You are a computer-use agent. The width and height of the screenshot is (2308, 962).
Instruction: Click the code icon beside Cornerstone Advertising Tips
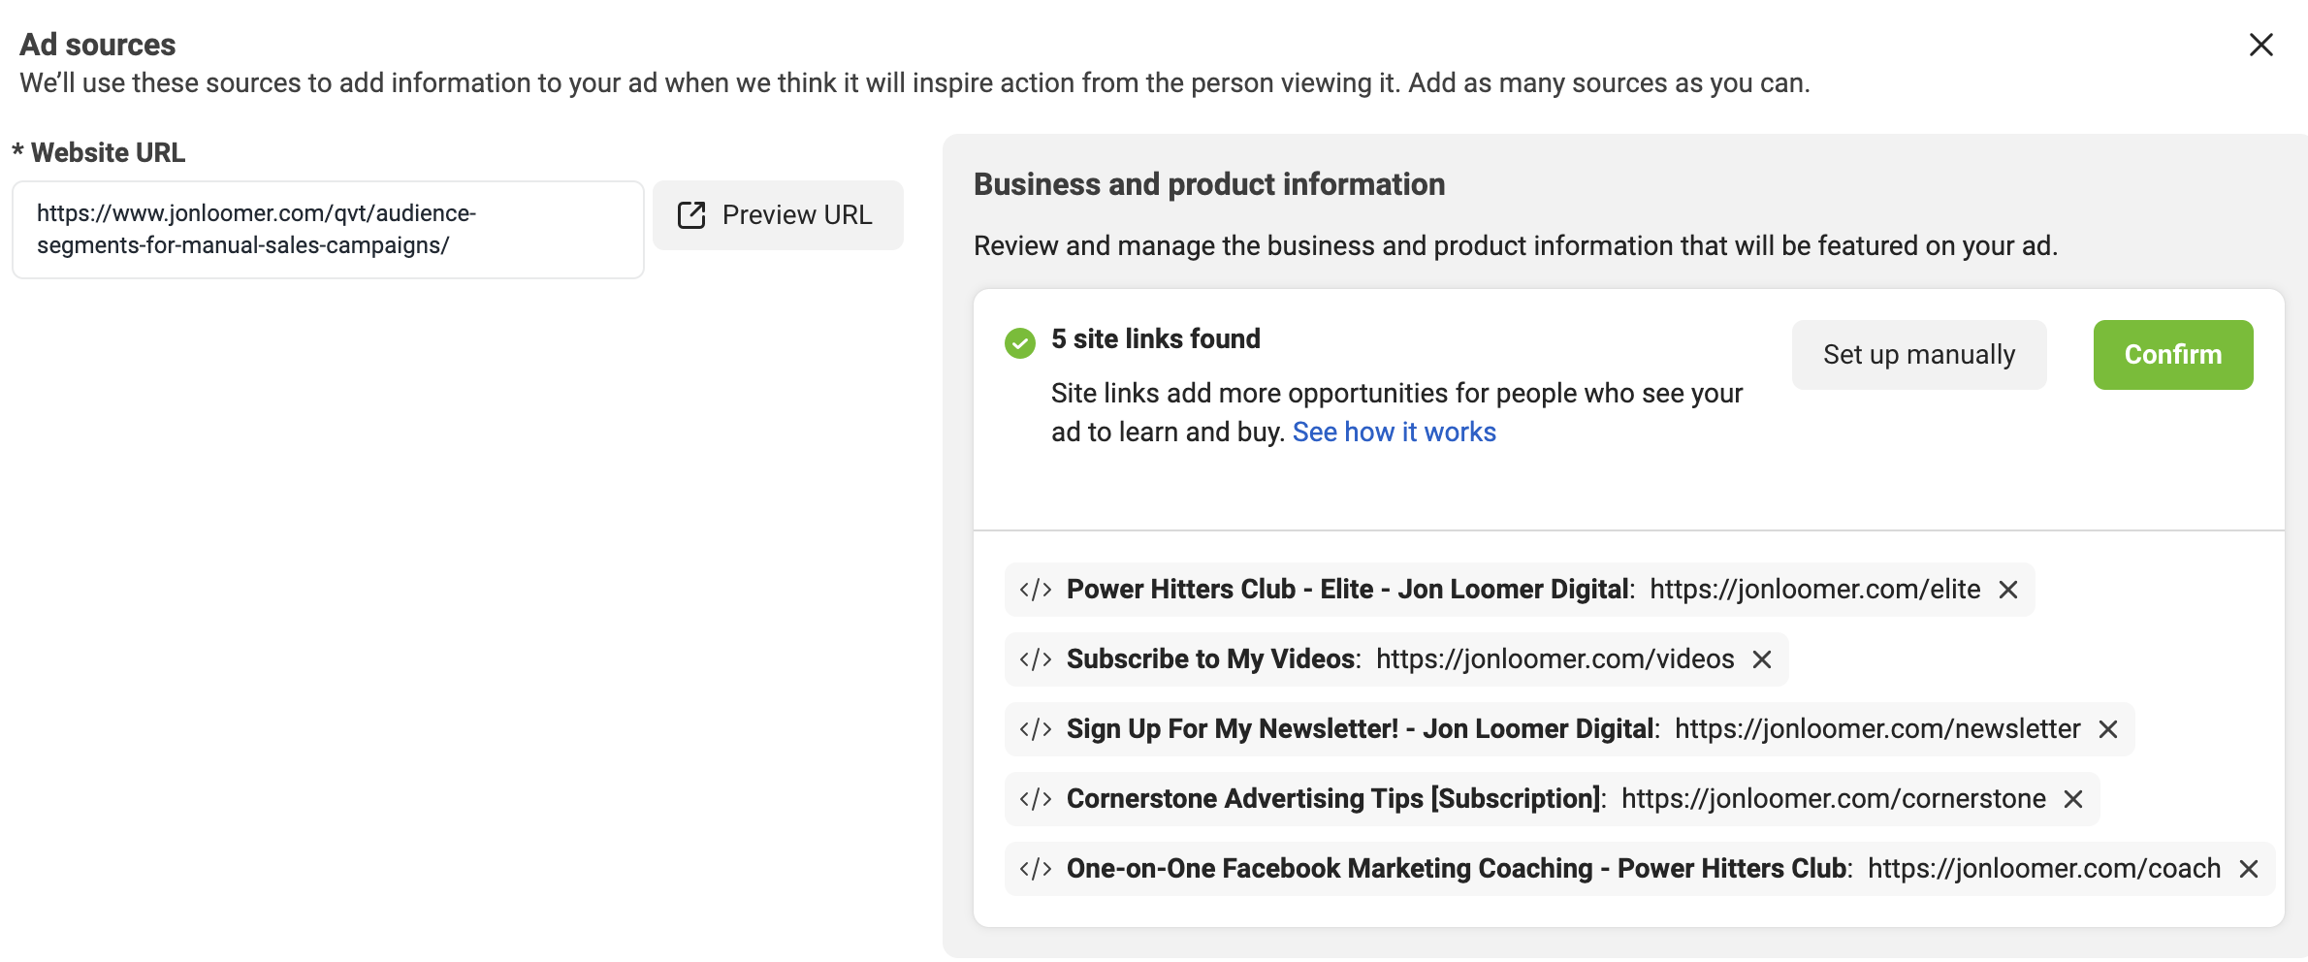tap(1036, 799)
